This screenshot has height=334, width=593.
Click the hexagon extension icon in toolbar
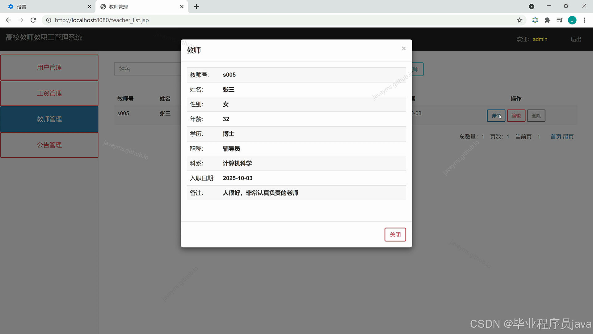point(535,20)
